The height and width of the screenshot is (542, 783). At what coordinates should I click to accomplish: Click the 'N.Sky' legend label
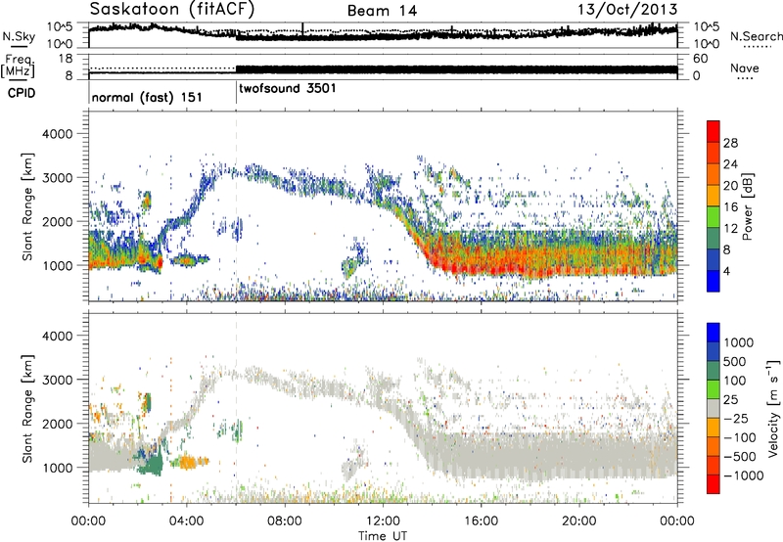point(19,36)
